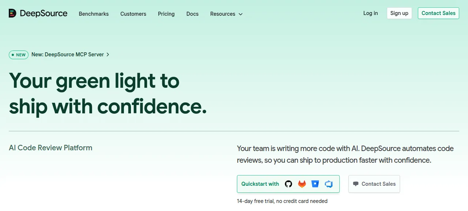Go to the Customers page
The width and height of the screenshot is (468, 211).
[x=133, y=14]
